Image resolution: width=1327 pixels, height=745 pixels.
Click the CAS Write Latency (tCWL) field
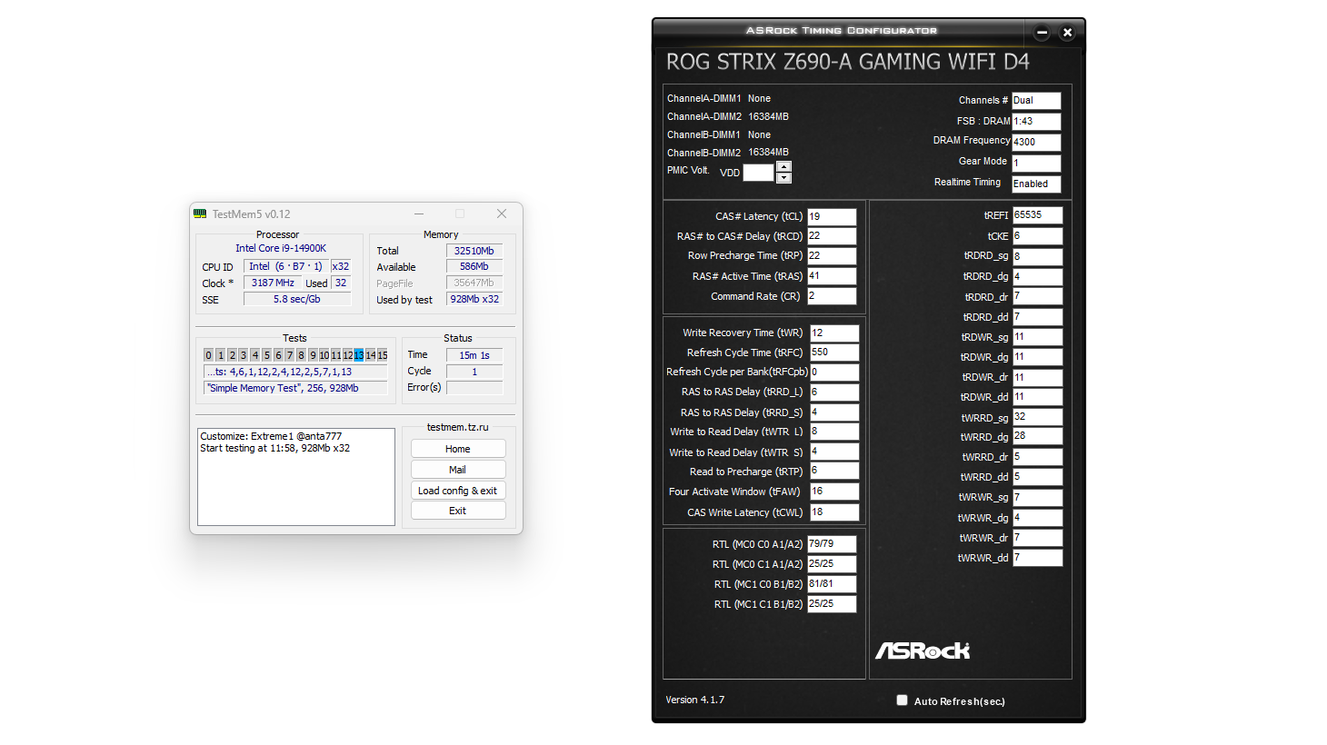pos(834,512)
